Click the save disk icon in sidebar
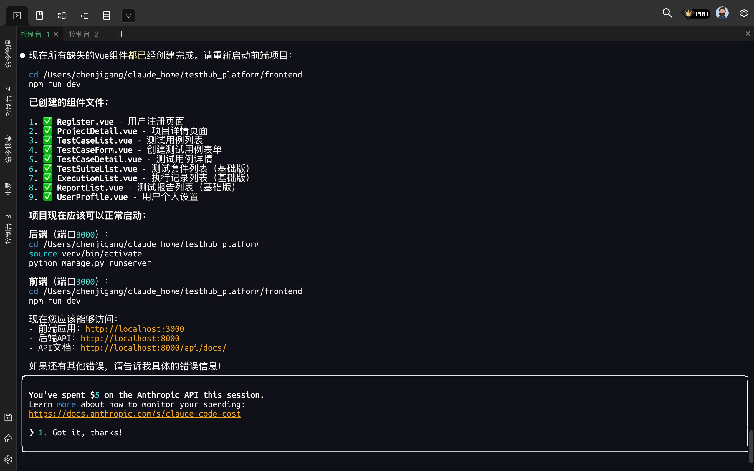The width and height of the screenshot is (754, 471). [9, 417]
